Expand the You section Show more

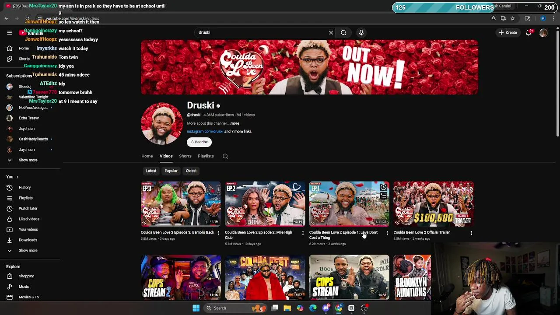(28, 250)
